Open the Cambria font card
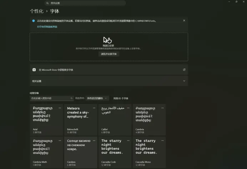 pos(149,120)
